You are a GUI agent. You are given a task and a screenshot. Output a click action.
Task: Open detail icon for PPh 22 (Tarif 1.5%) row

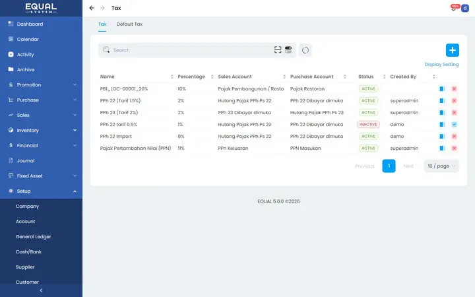(x=442, y=100)
